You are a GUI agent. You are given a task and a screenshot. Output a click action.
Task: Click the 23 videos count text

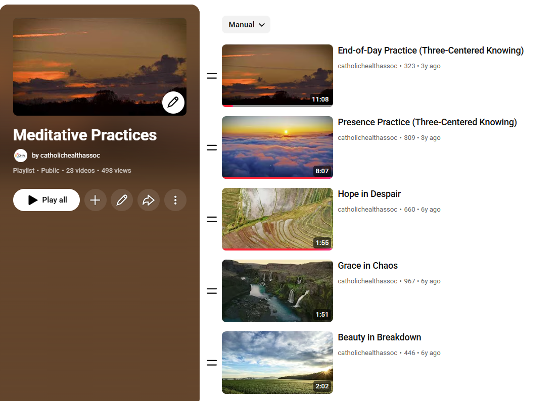pyautogui.click(x=80, y=171)
